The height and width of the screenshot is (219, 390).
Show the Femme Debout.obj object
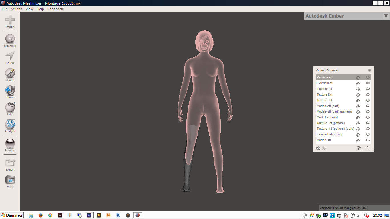click(368, 134)
